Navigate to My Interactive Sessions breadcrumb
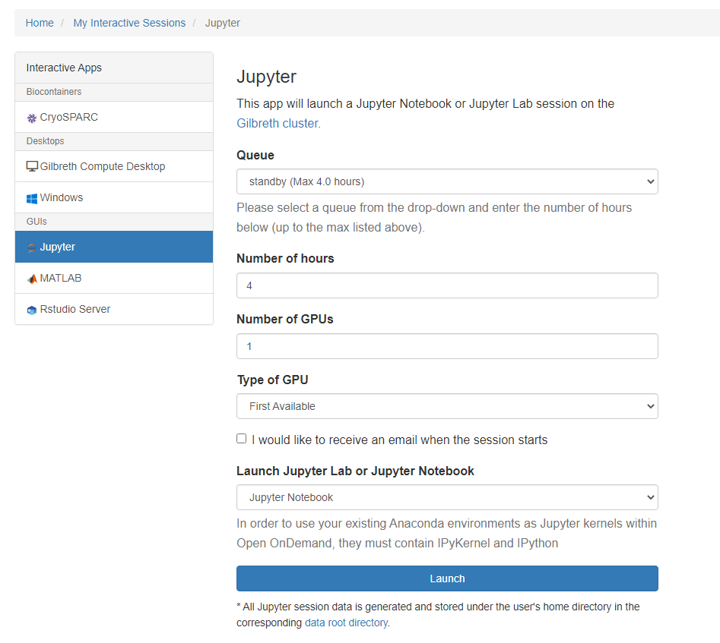Screen dimensions: 720x643 (x=129, y=23)
